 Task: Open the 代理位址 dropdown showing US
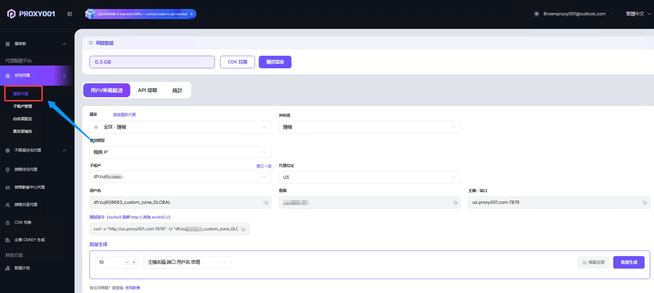pos(370,177)
